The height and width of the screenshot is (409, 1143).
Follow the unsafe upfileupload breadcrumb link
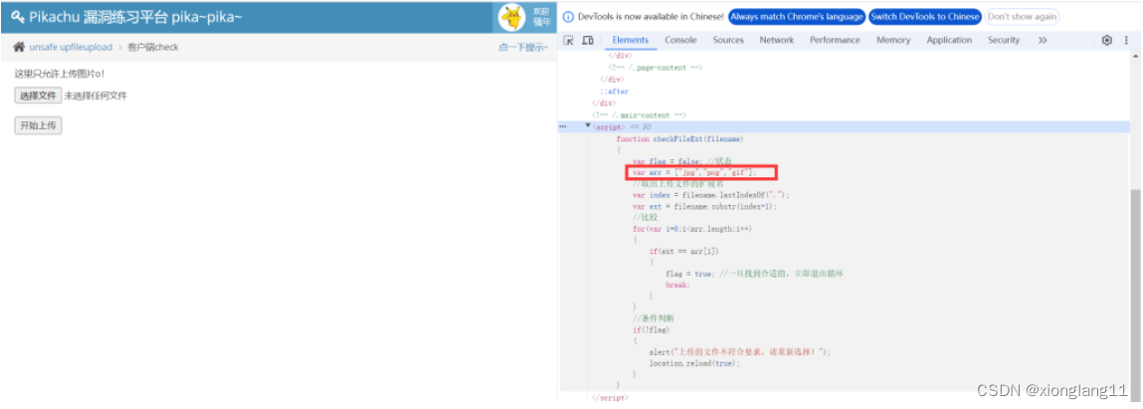coord(71,47)
